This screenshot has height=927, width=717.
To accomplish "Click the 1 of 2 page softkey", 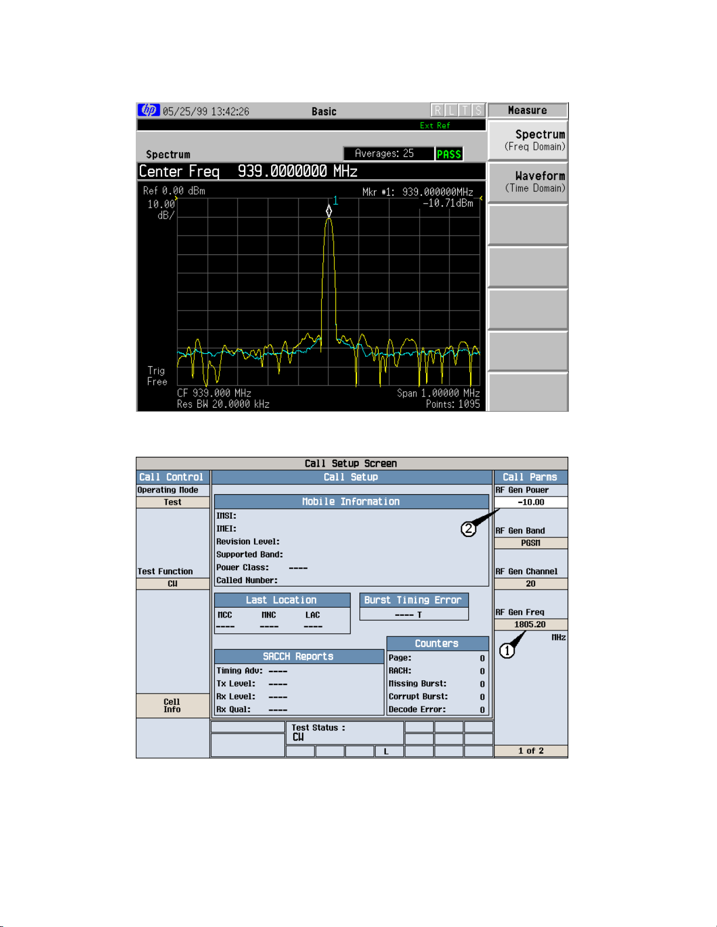I will 531,751.
